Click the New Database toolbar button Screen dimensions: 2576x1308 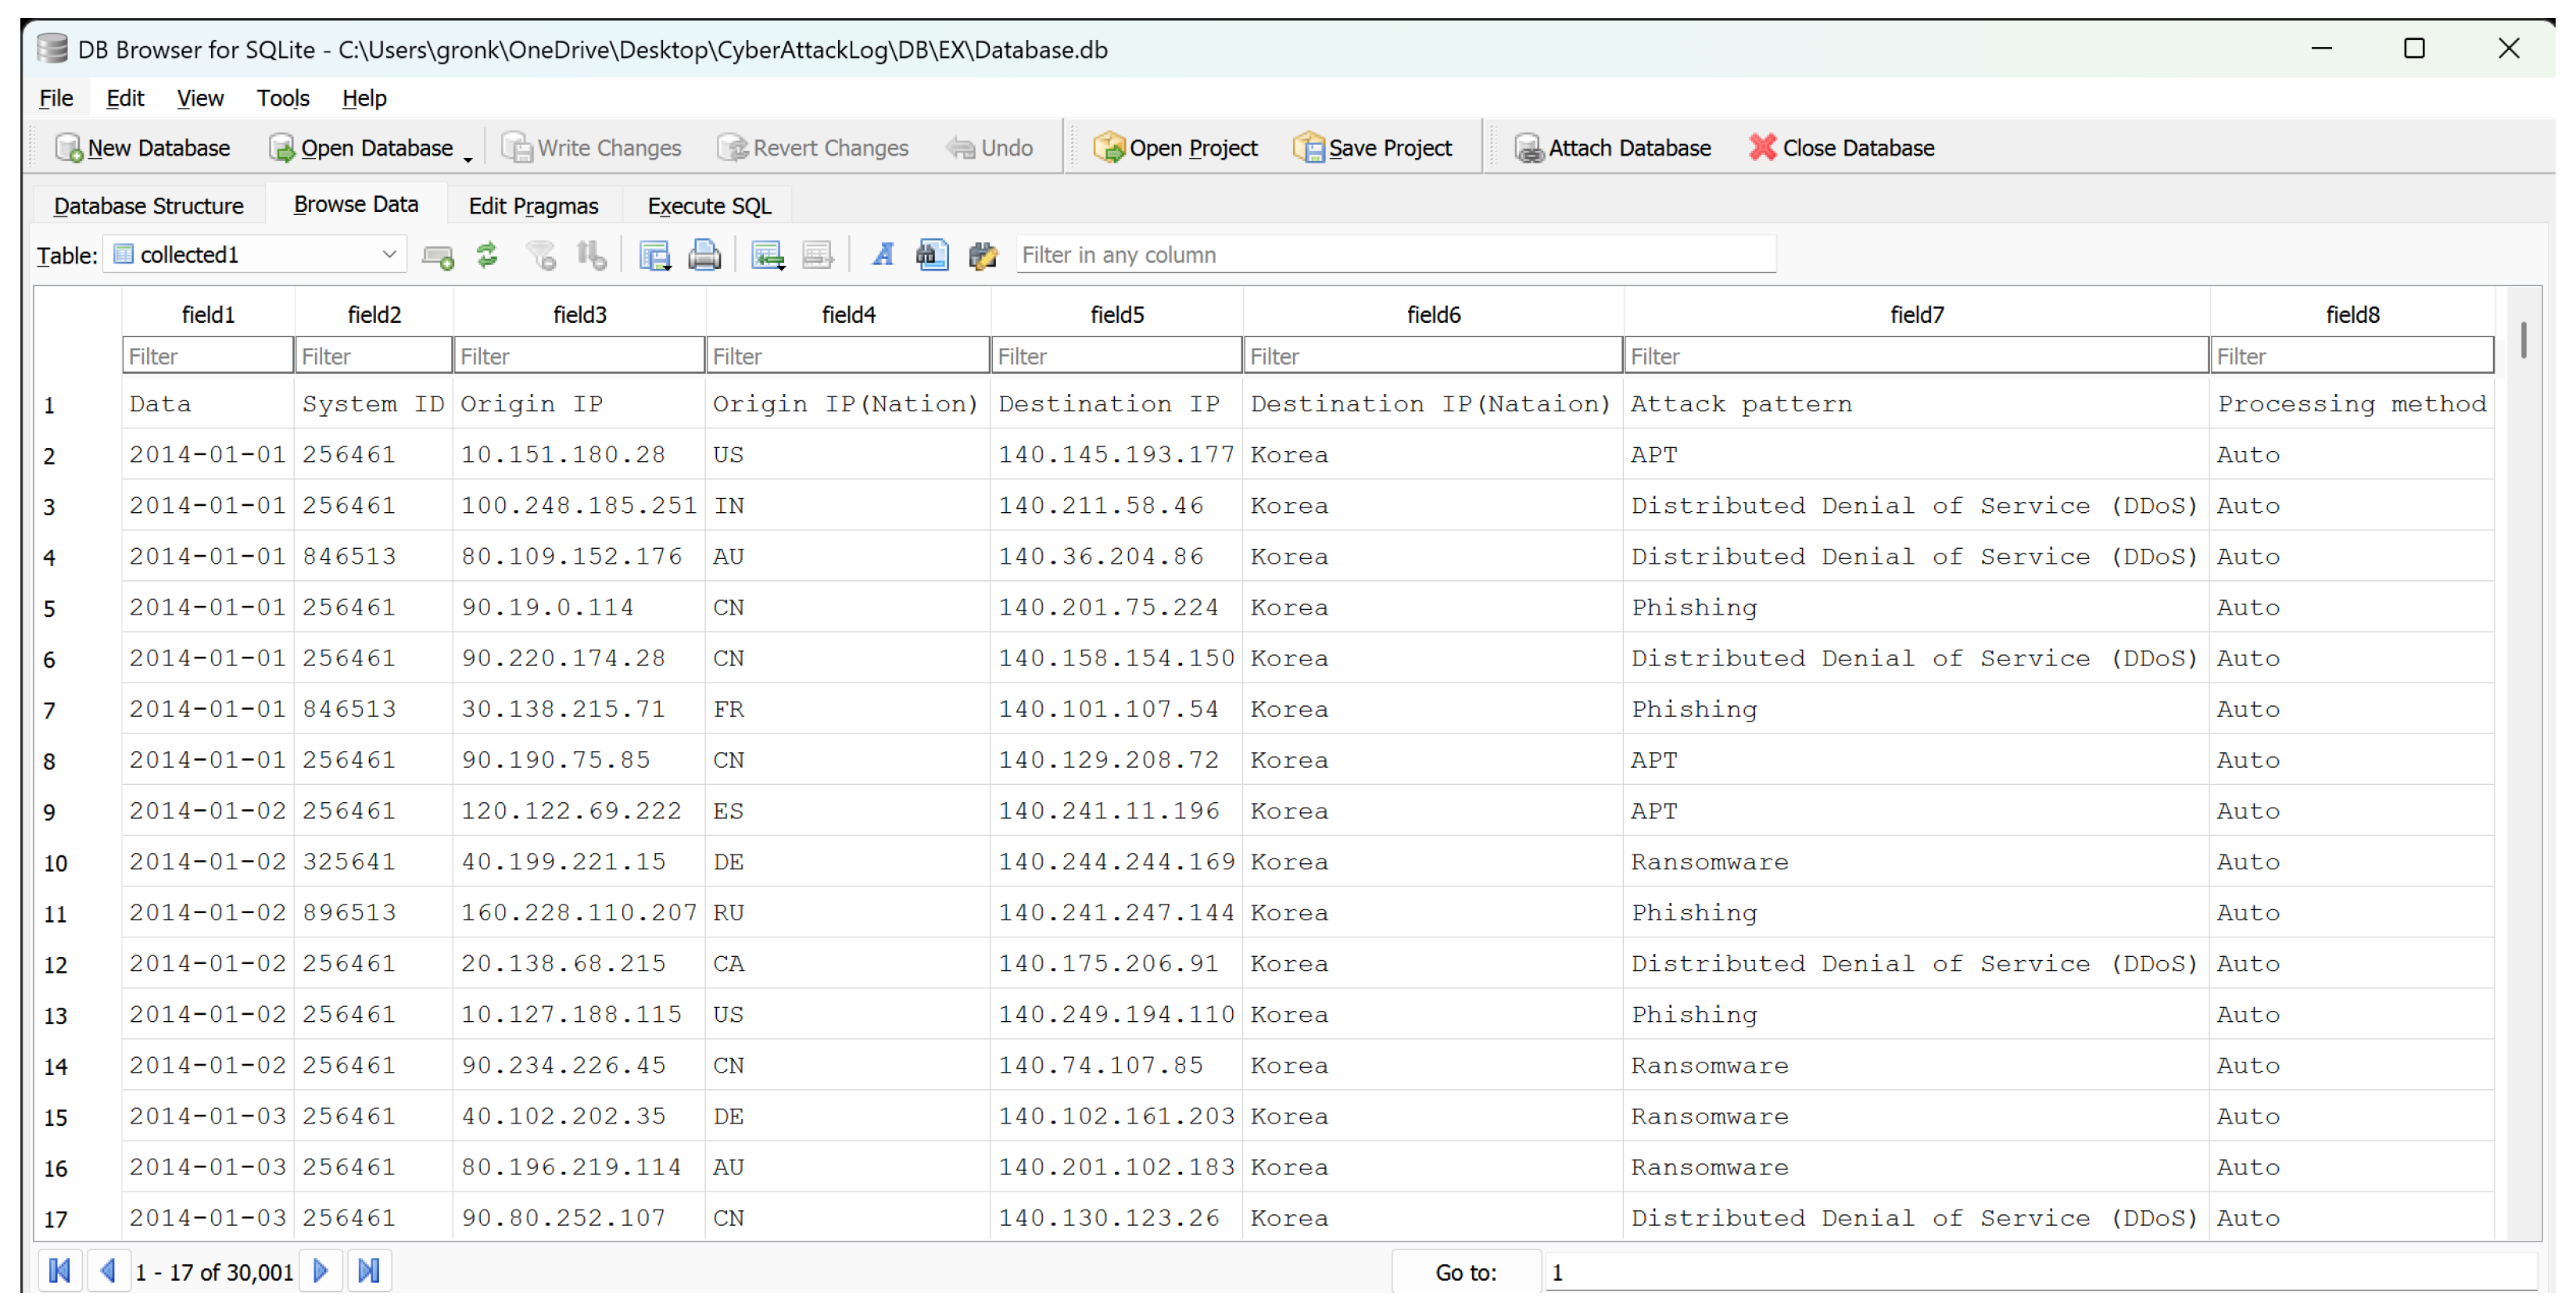coord(143,148)
